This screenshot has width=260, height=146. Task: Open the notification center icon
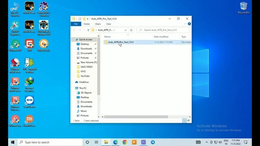point(245,142)
